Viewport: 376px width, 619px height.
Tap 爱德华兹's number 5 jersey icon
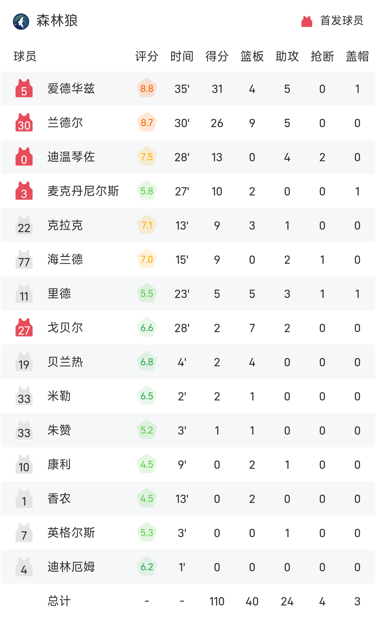click(x=24, y=88)
